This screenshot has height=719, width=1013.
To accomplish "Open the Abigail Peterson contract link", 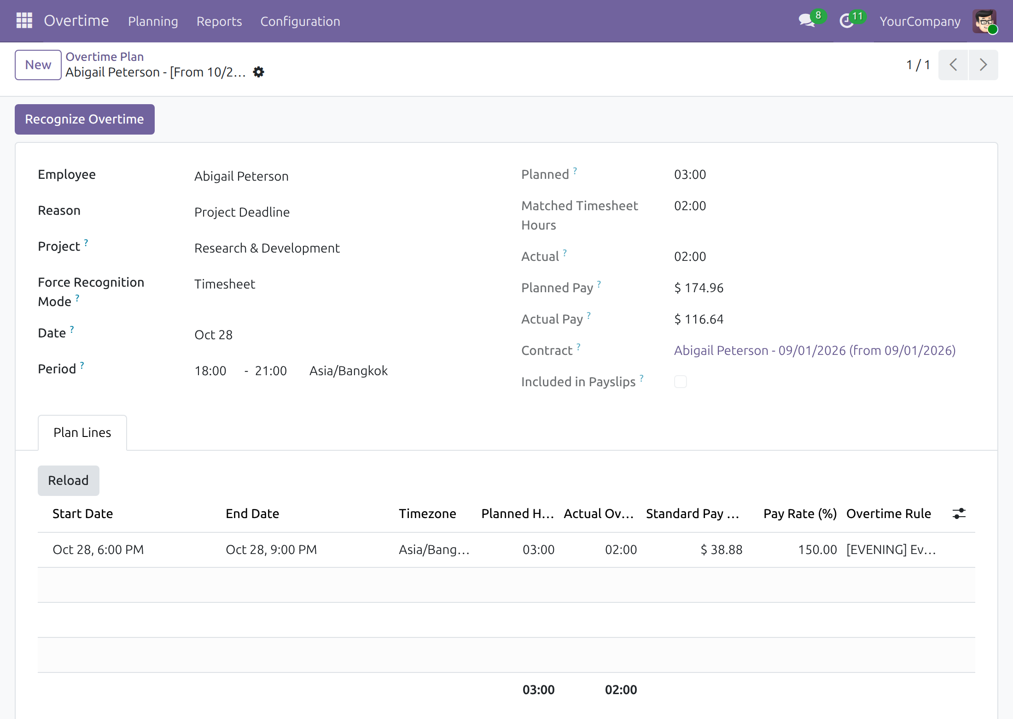I will (815, 351).
